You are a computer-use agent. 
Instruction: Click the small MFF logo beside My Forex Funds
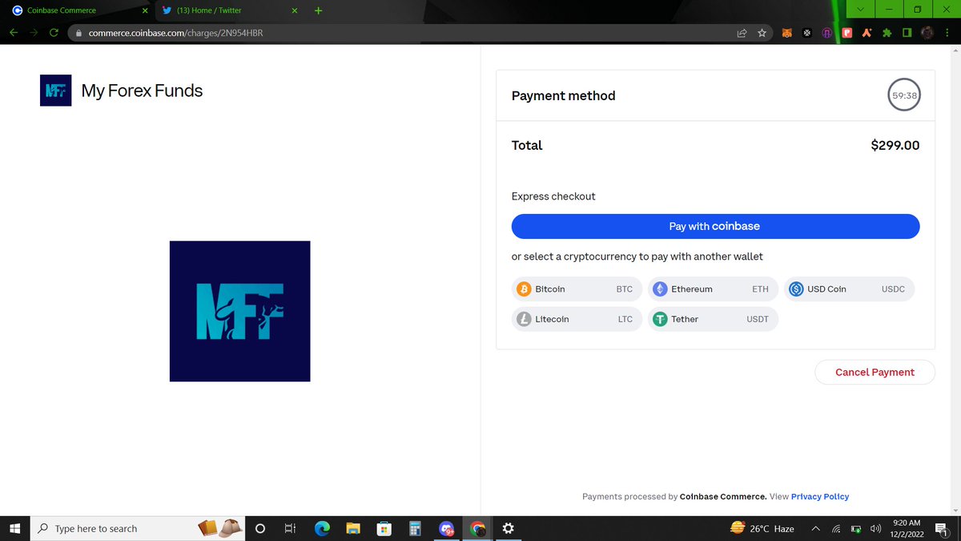[55, 91]
